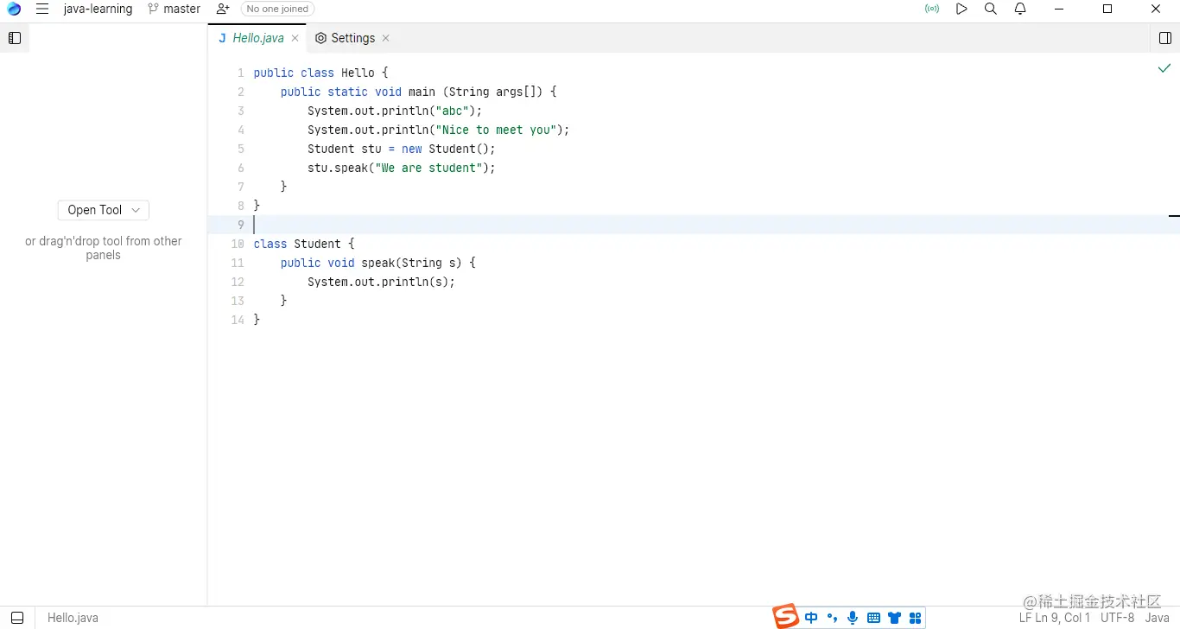
Task: Open the Open Tool dropdown
Action: pyautogui.click(x=103, y=210)
